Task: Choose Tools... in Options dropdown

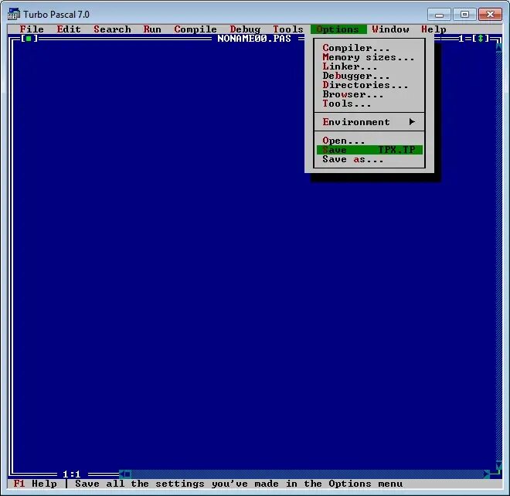Action: 369,104
